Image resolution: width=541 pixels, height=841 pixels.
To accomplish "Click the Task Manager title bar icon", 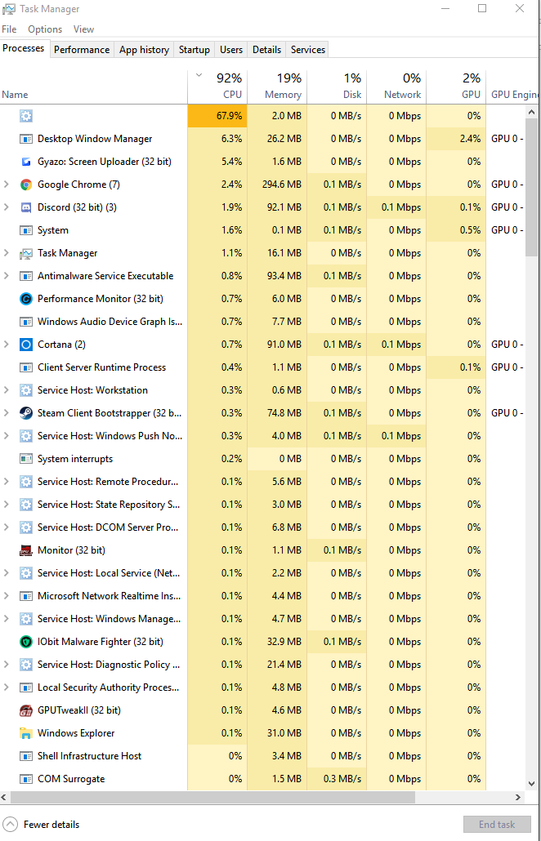I will click(9, 9).
